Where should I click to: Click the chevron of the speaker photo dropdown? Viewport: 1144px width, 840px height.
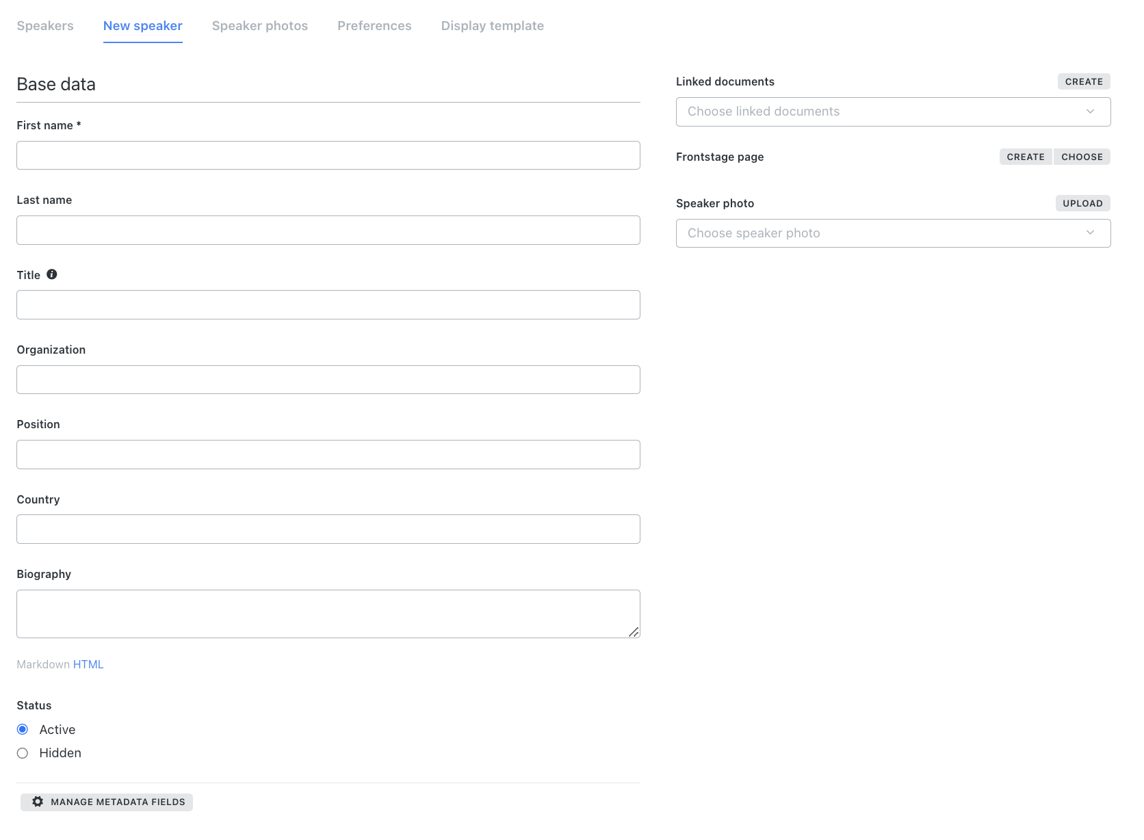[1090, 233]
